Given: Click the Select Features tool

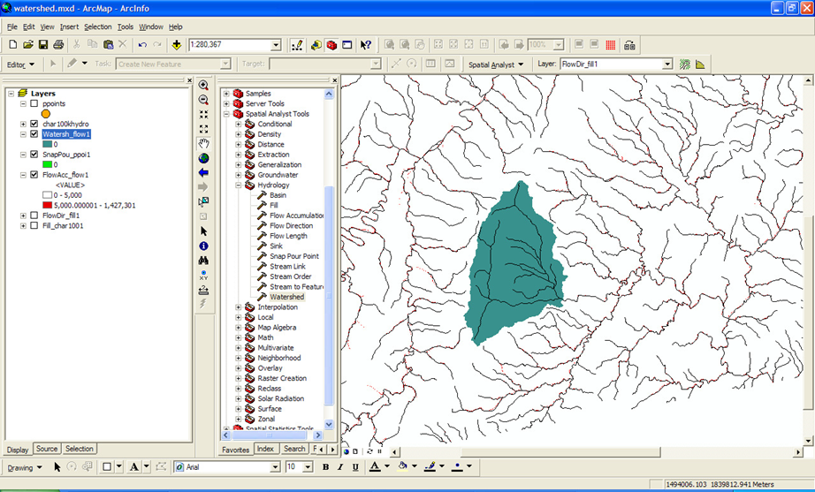Looking at the screenshot, I should click(x=203, y=201).
